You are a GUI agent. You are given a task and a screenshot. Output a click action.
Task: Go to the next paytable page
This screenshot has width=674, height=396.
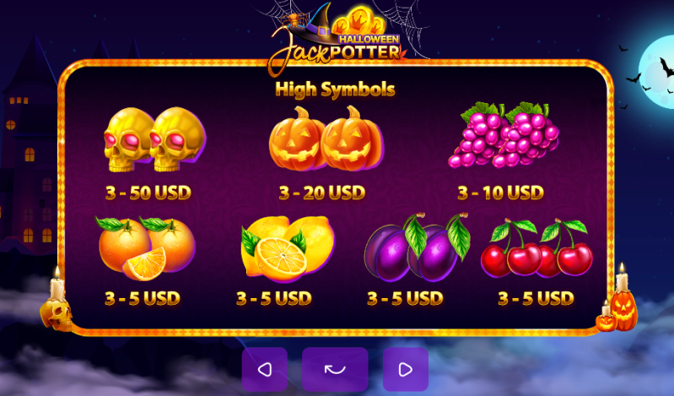click(x=406, y=369)
